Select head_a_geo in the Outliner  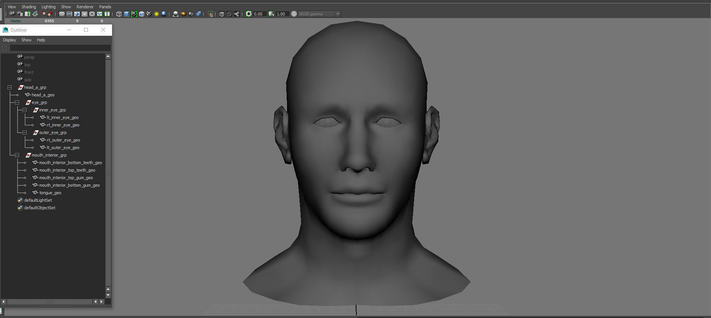coord(43,95)
